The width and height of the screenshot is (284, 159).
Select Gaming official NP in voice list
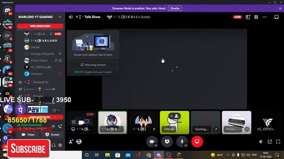[43, 54]
